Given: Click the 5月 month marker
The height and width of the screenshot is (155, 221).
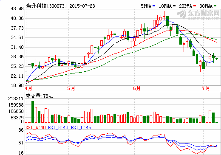Looking at the screenshot, I should click(x=71, y=88).
